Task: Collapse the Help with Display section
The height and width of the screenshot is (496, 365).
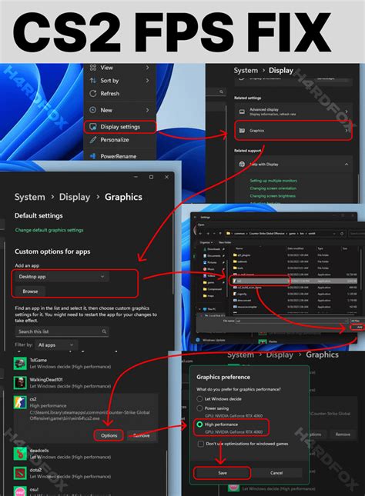Action: tap(347, 164)
